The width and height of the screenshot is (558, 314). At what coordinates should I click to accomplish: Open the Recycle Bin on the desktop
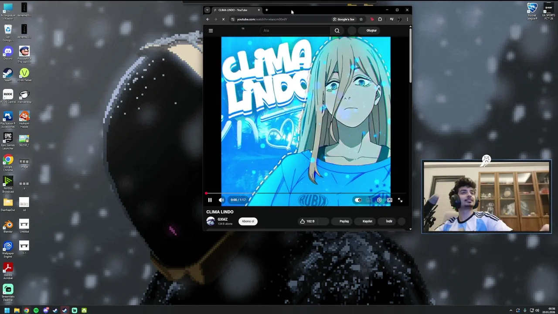click(x=8, y=33)
